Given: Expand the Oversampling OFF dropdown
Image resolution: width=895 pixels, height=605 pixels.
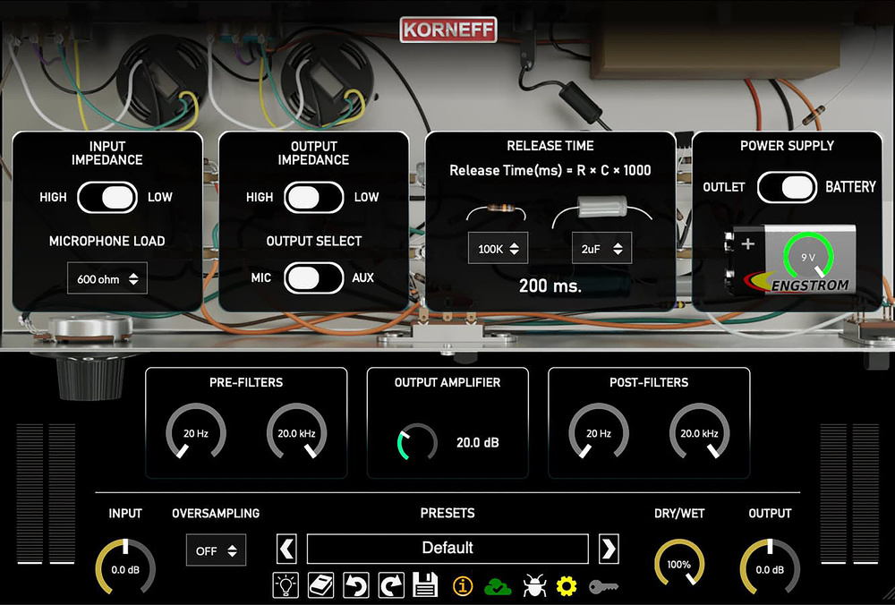Looking at the screenshot, I should 216,550.
